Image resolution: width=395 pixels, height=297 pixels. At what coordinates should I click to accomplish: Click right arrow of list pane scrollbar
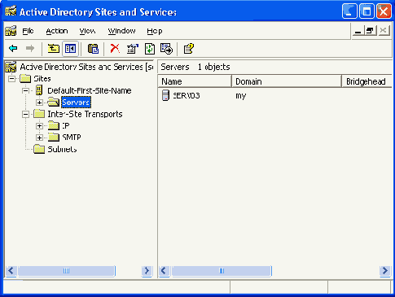pos(385,271)
